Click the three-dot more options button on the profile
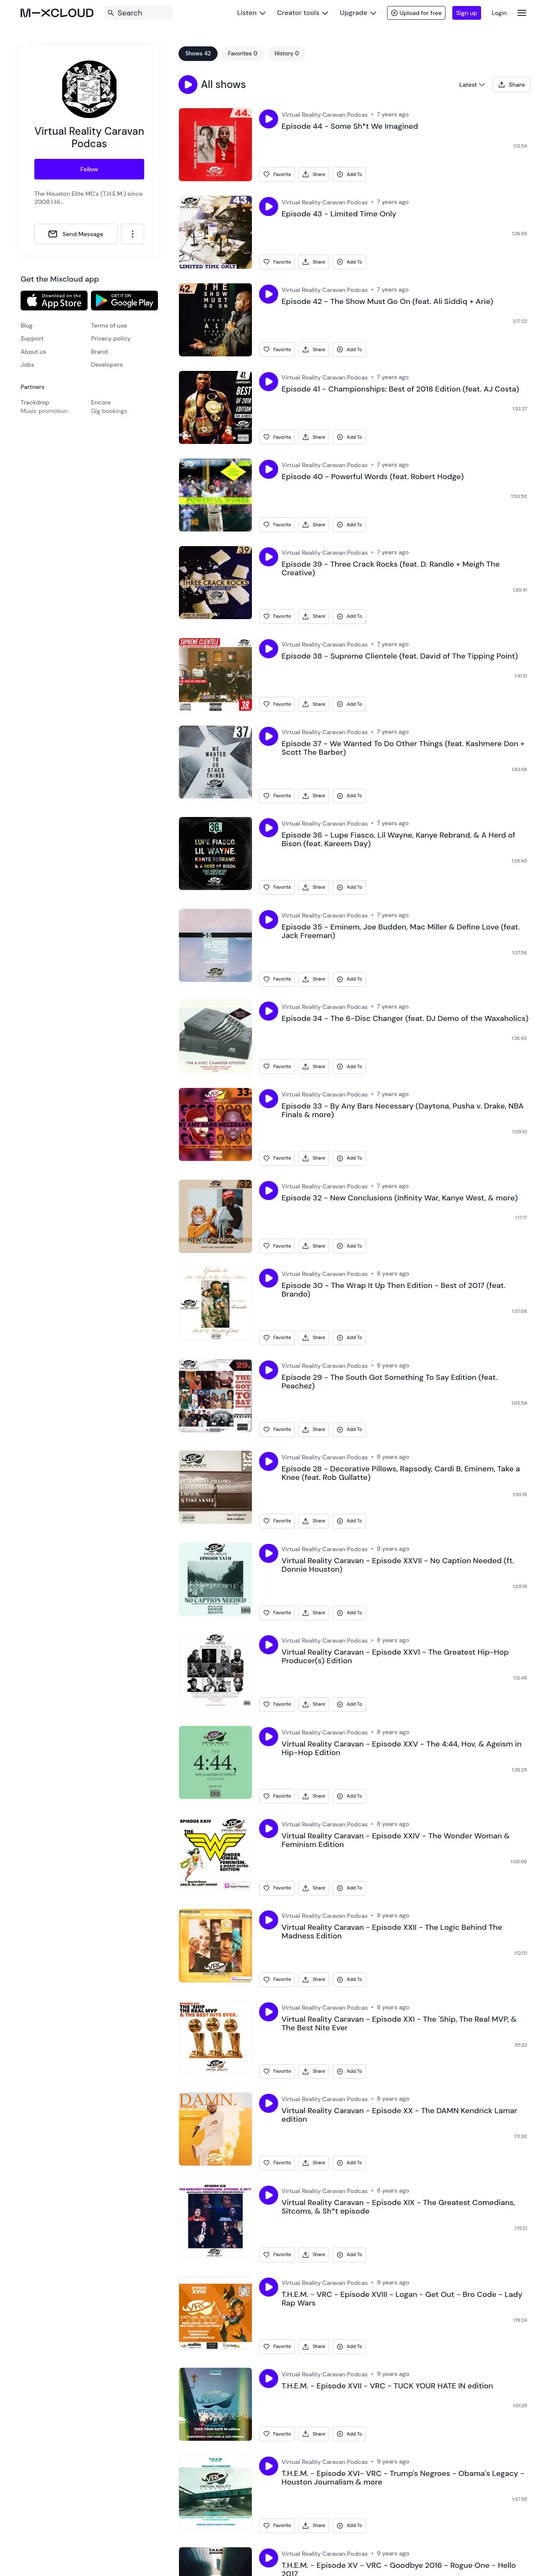The height and width of the screenshot is (2576, 551). (x=133, y=234)
